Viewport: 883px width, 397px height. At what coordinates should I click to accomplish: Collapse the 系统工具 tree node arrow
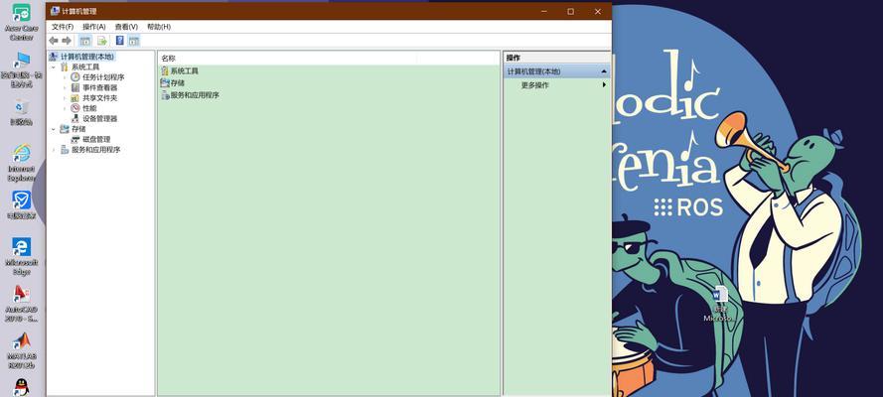coord(54,66)
